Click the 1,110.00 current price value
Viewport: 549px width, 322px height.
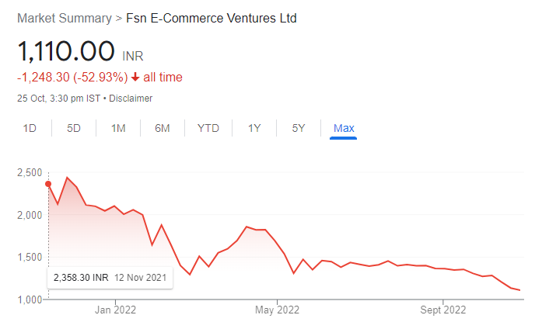pyautogui.click(x=66, y=51)
